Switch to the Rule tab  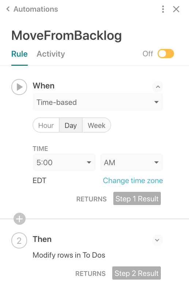pos(19,54)
